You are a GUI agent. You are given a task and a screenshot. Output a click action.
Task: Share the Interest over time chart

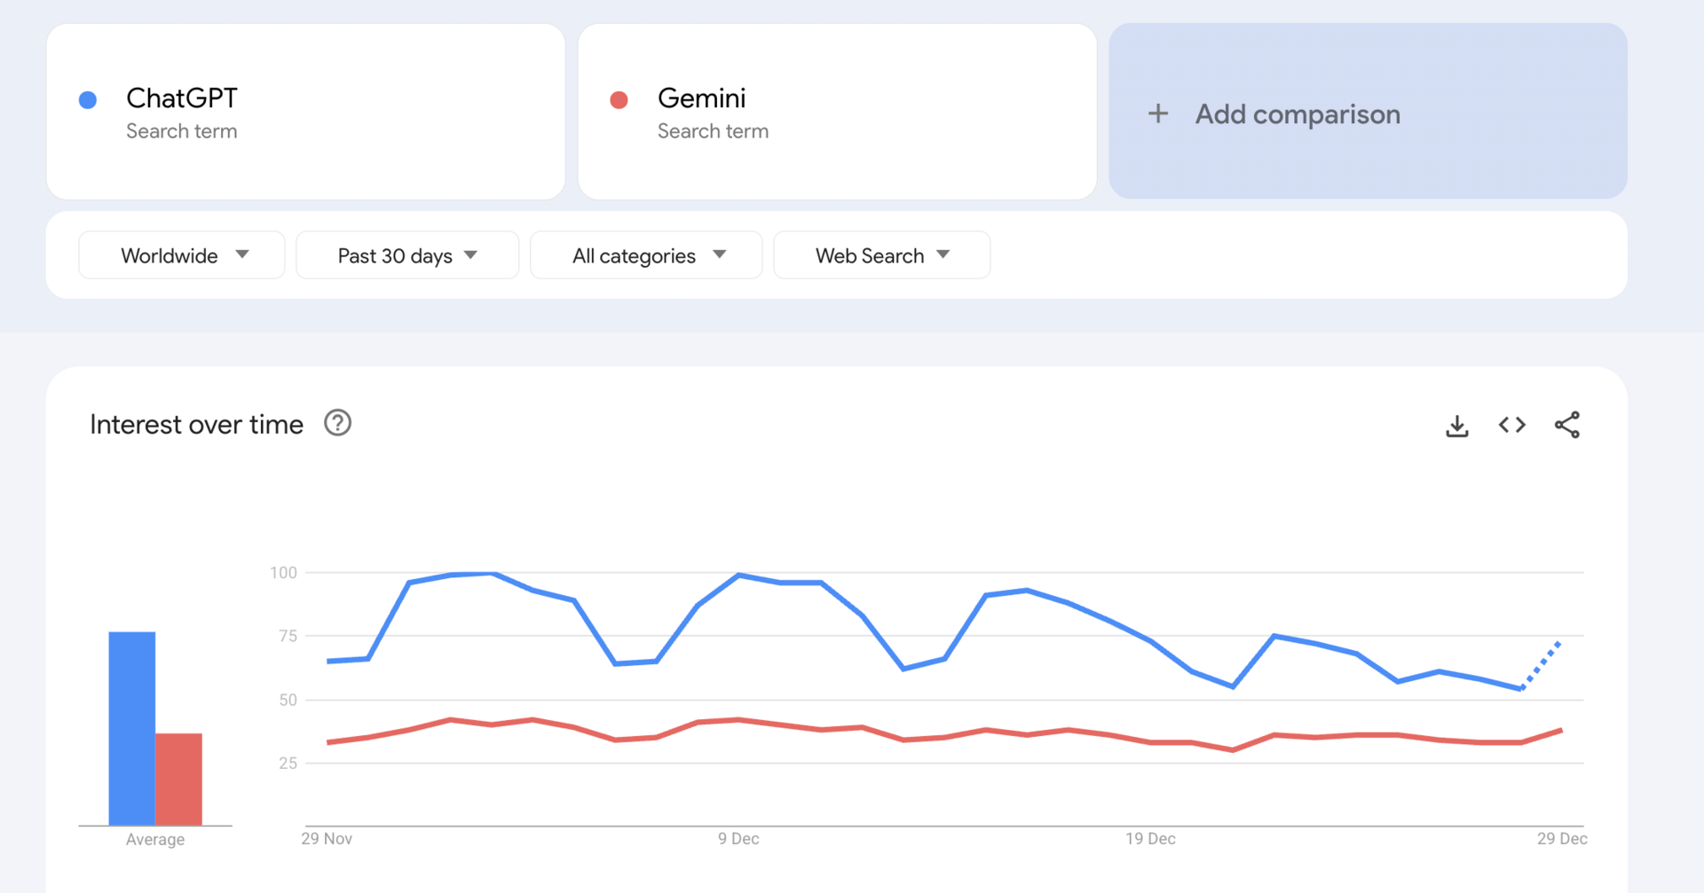tap(1566, 426)
